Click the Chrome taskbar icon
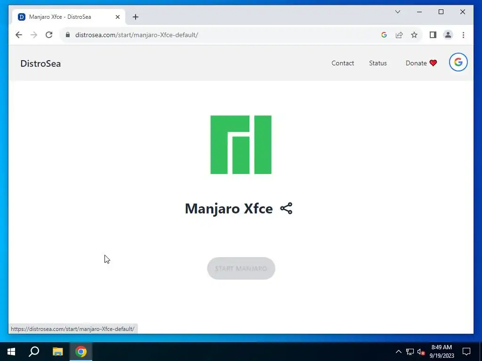The width and height of the screenshot is (482, 361). coord(81,352)
